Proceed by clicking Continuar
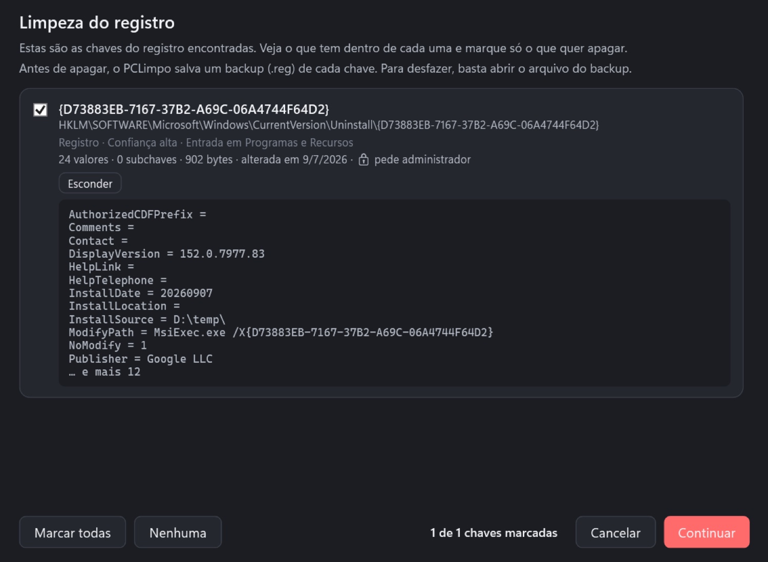This screenshot has width=768, height=562. [x=707, y=532]
